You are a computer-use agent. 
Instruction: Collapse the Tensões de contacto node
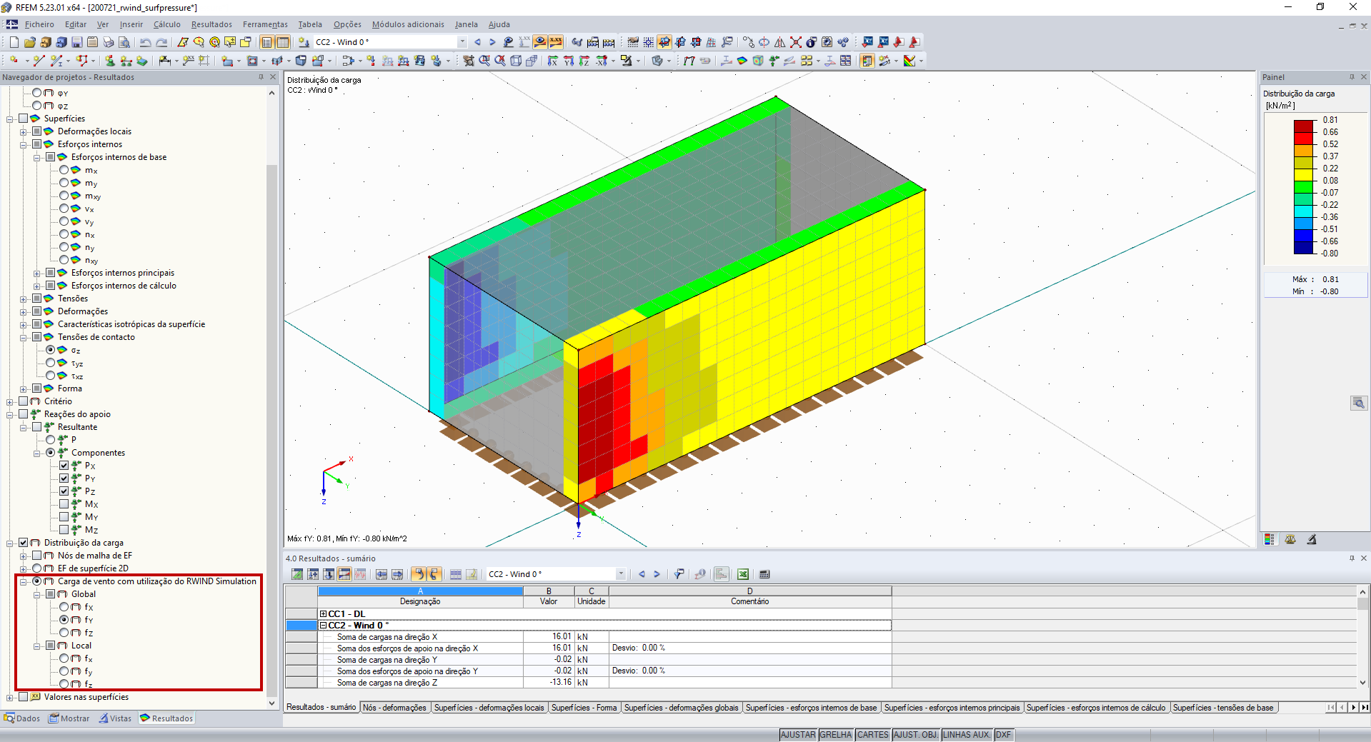24,337
